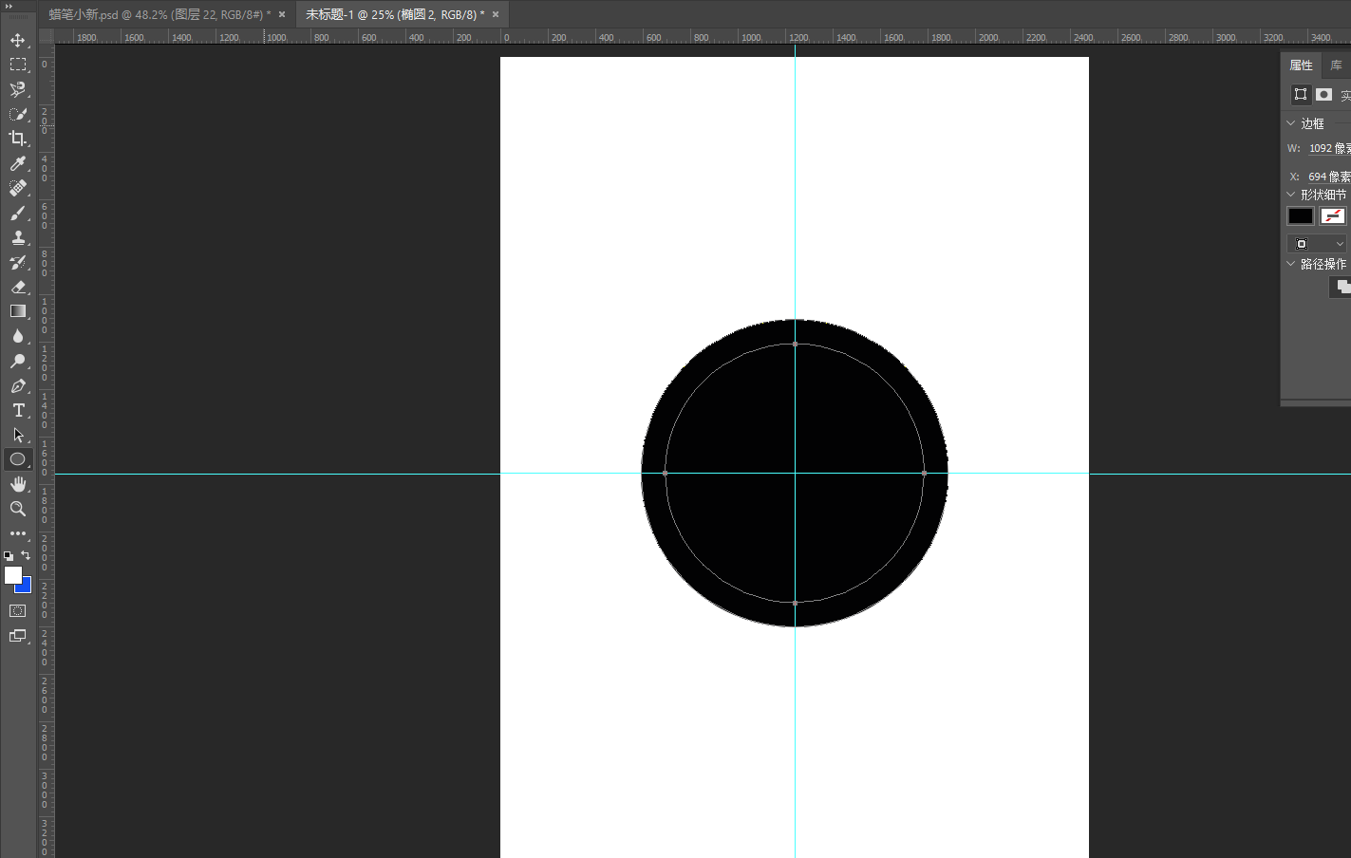The image size is (1351, 858).
Task: Select the Gradient tool
Action: click(17, 311)
